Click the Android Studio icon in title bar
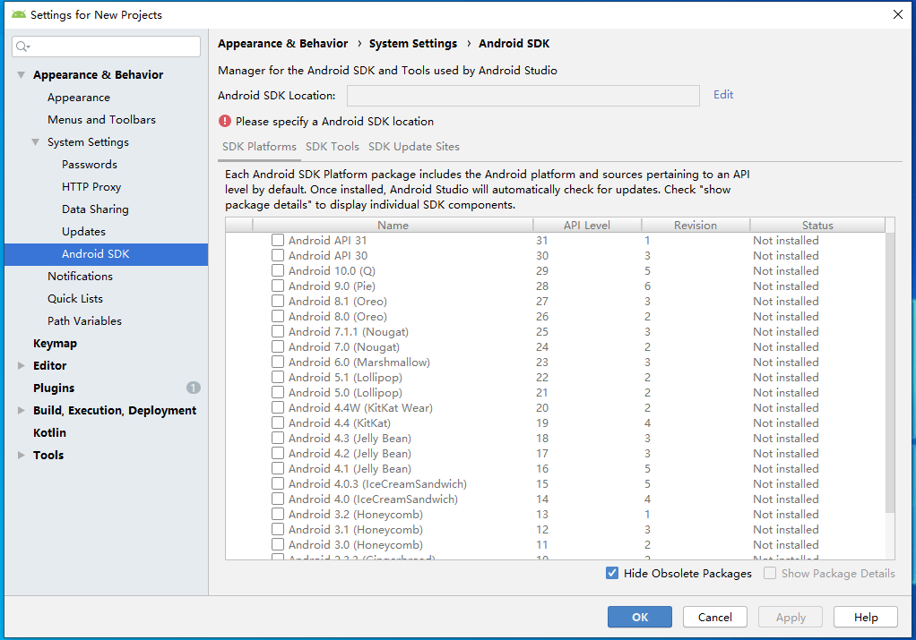The width and height of the screenshot is (916, 640). tap(19, 14)
